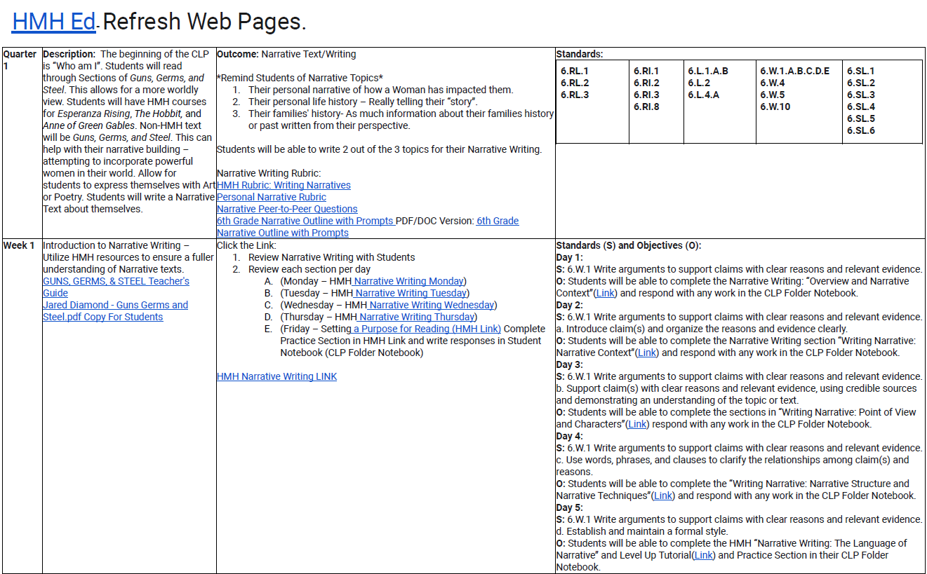Open the Narrative Writing Thursday link
The height and width of the screenshot is (574, 927).
tap(415, 317)
